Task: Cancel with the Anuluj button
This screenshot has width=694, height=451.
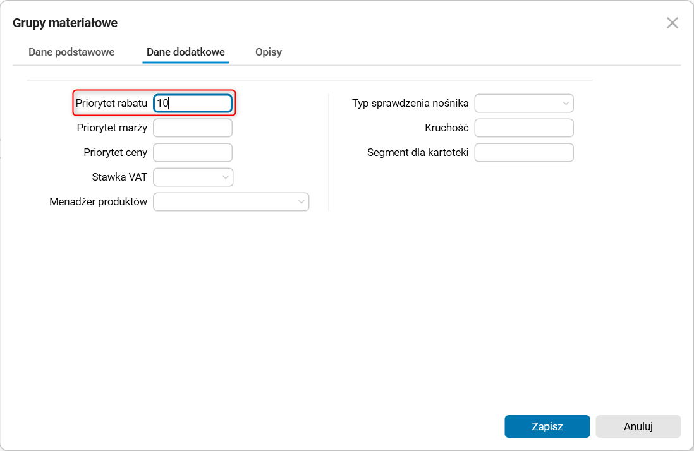Action: 638,426
